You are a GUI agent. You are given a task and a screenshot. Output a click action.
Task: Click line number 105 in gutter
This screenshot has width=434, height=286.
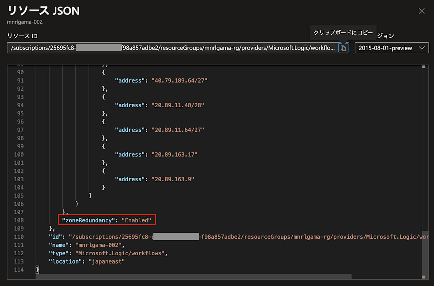[x=18, y=195]
